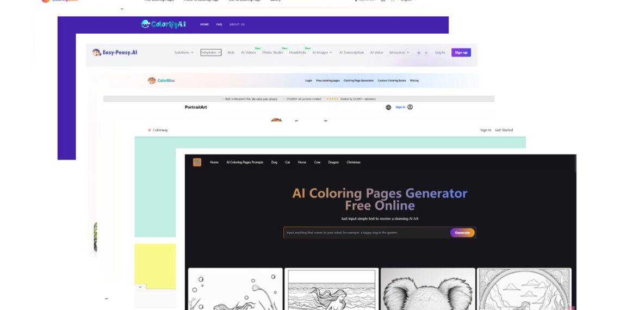Open the arched landscape coloring thumbnail
The width and height of the screenshot is (620, 310).
pos(524,289)
